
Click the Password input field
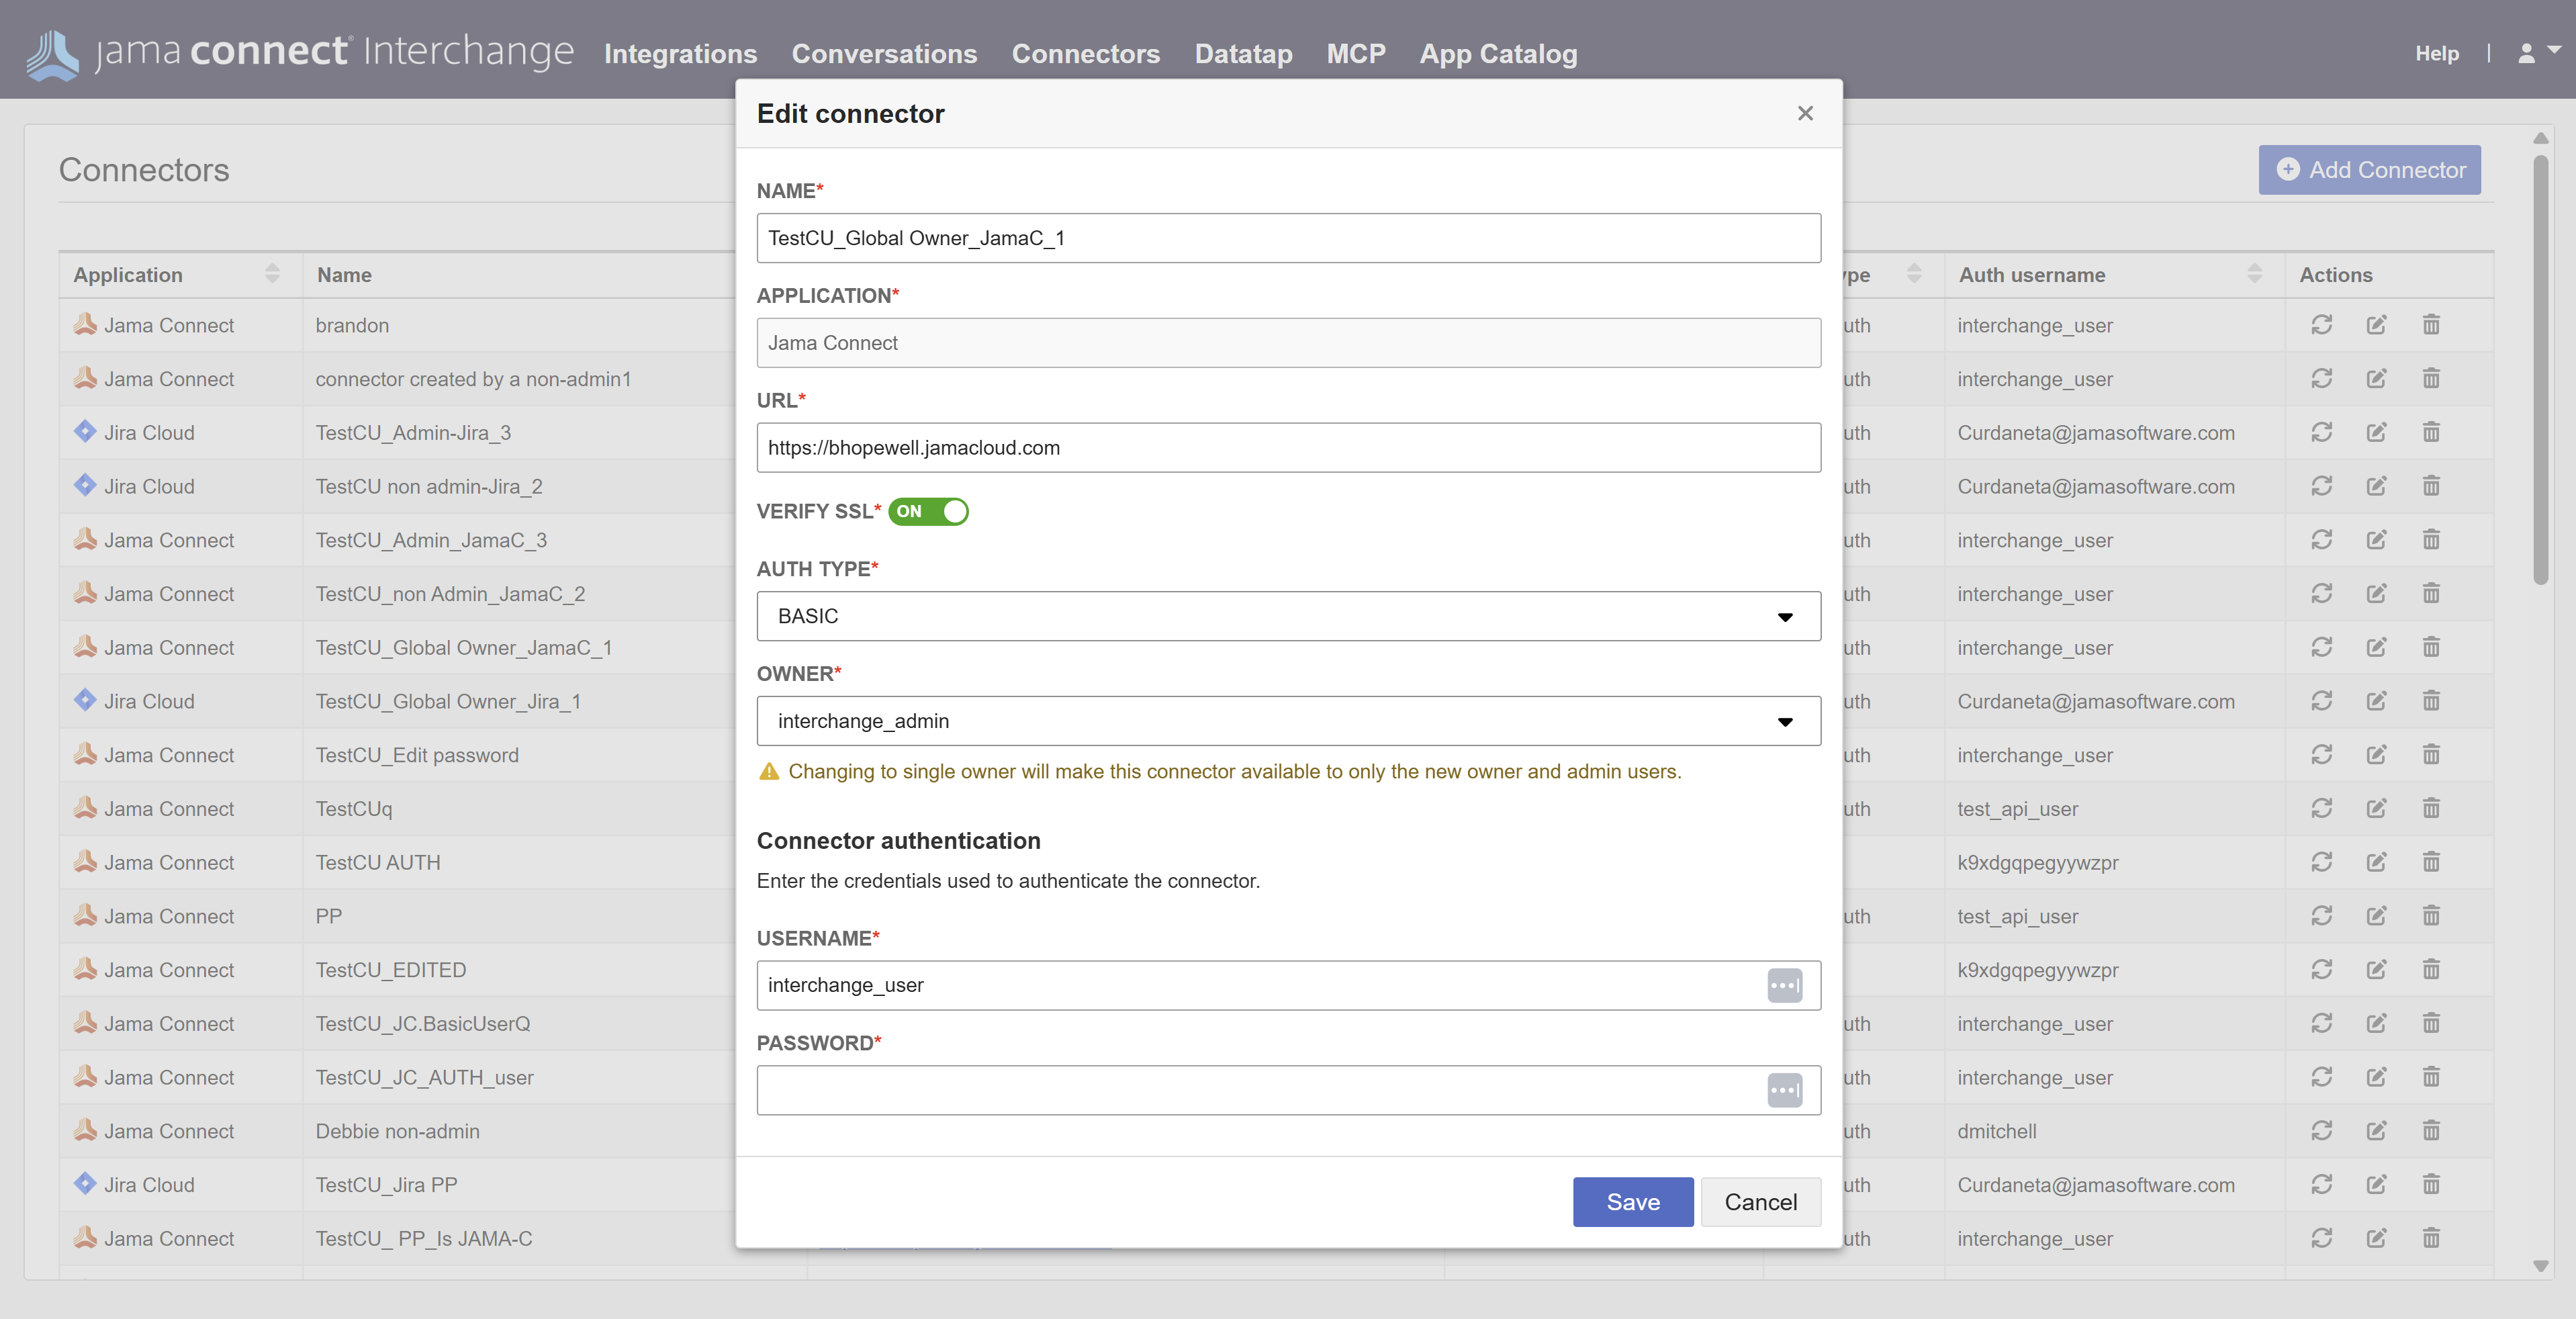[1288, 1090]
